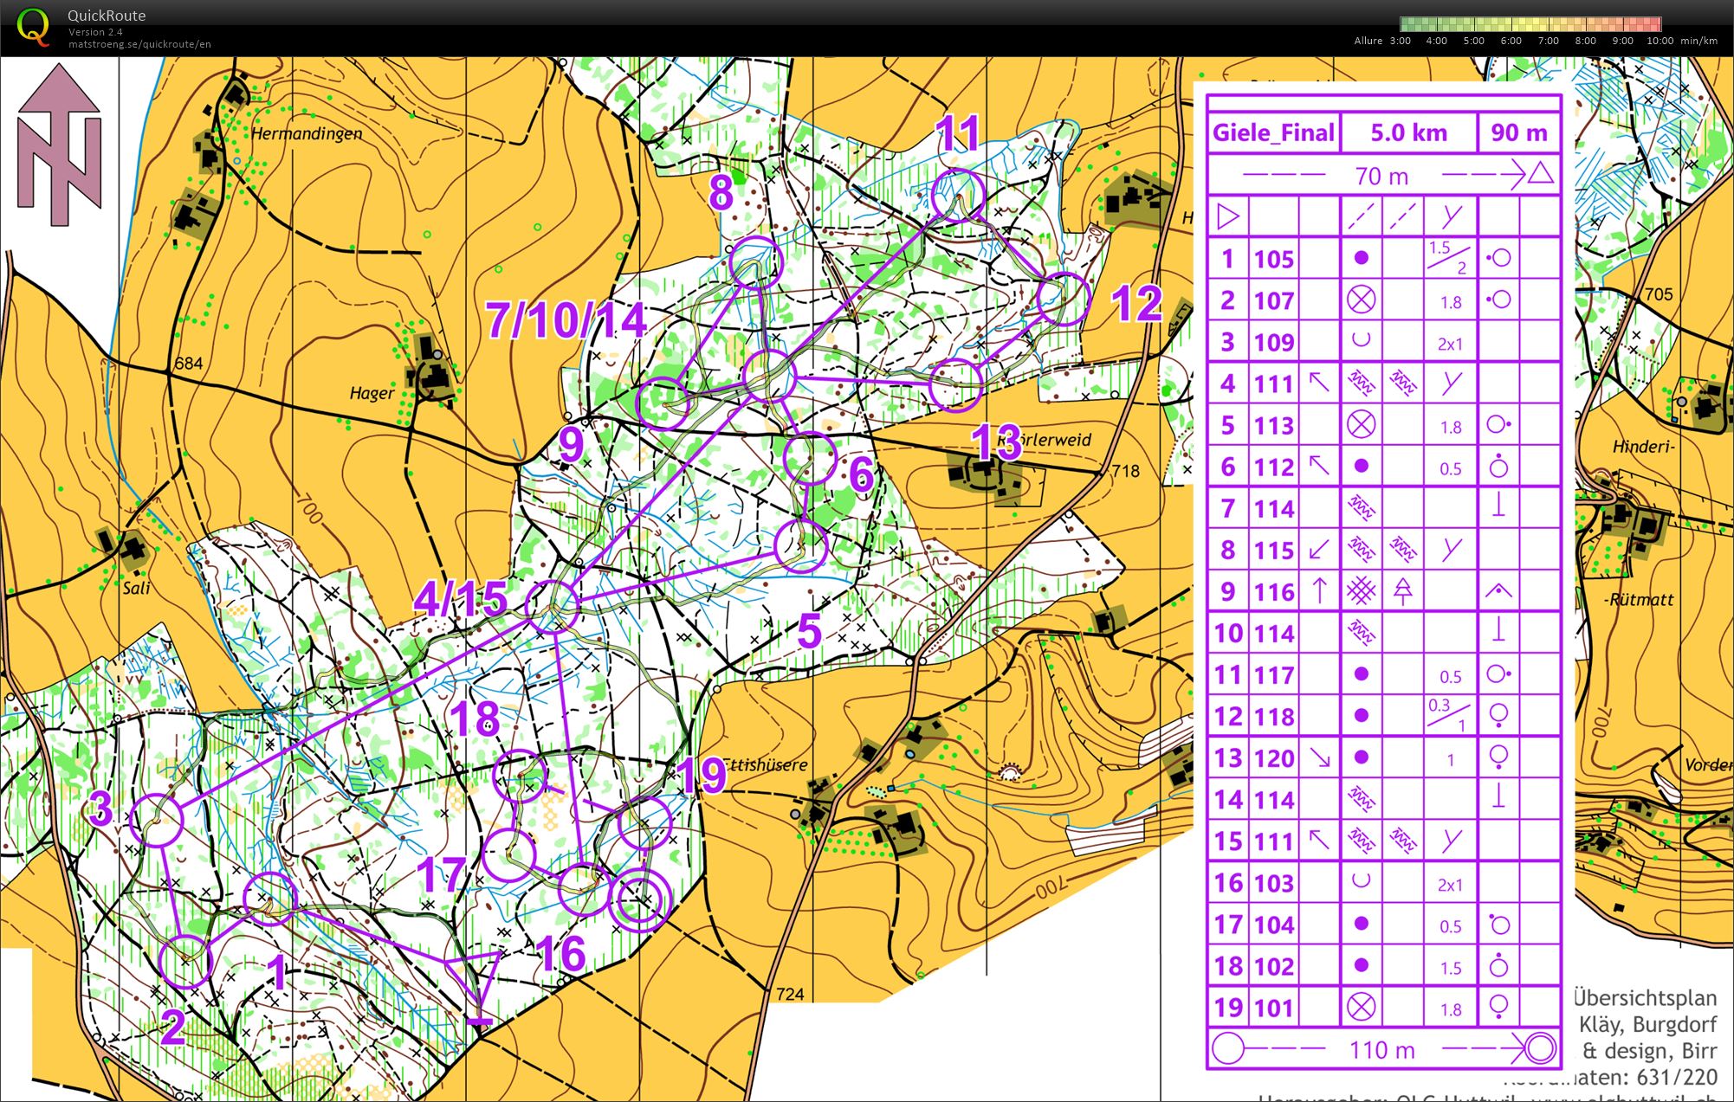Viewport: 1734px width, 1102px height.
Task: Click the Hermandingen place label
Action: click(x=307, y=133)
